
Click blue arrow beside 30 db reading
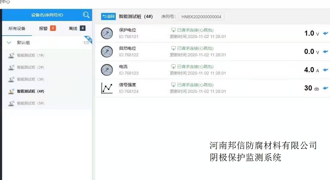pyautogui.click(x=325, y=88)
